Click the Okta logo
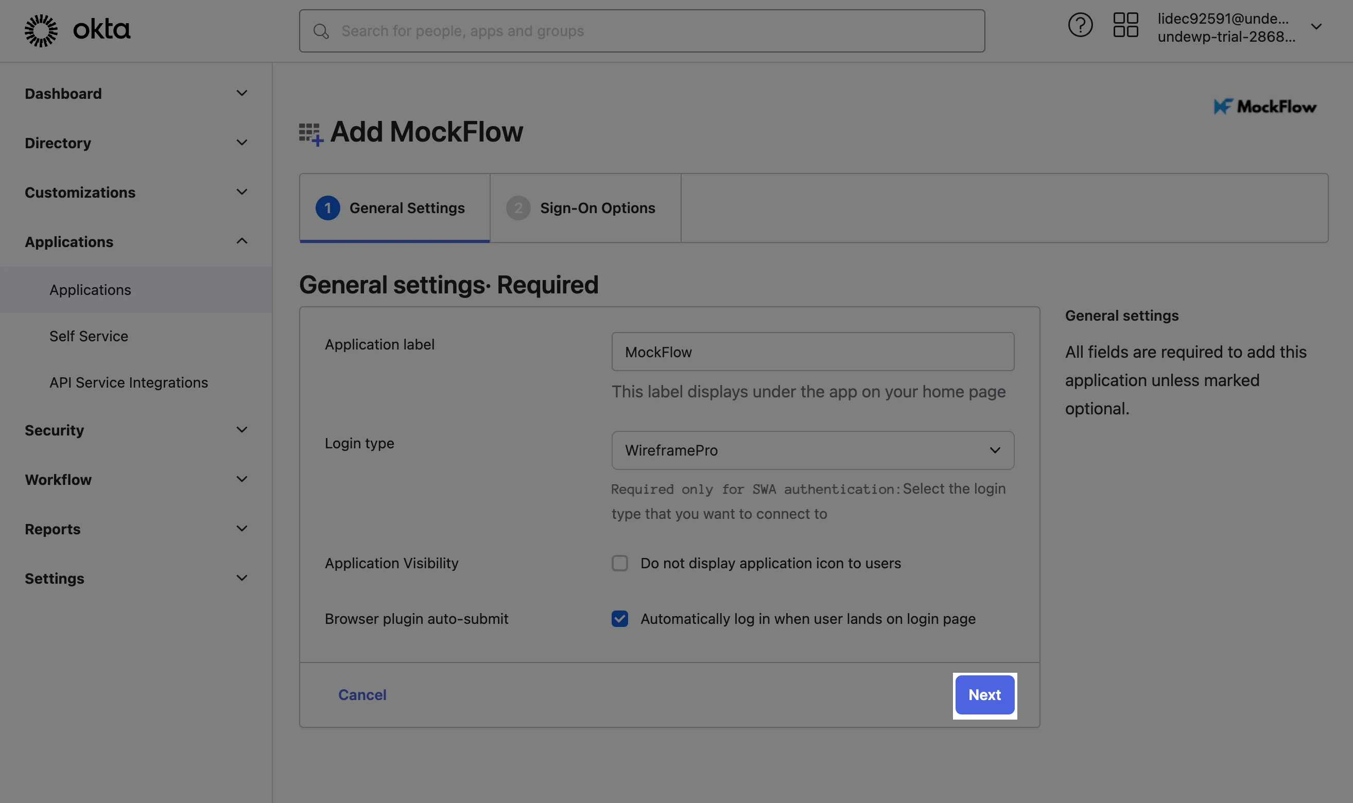The width and height of the screenshot is (1353, 803). (77, 30)
